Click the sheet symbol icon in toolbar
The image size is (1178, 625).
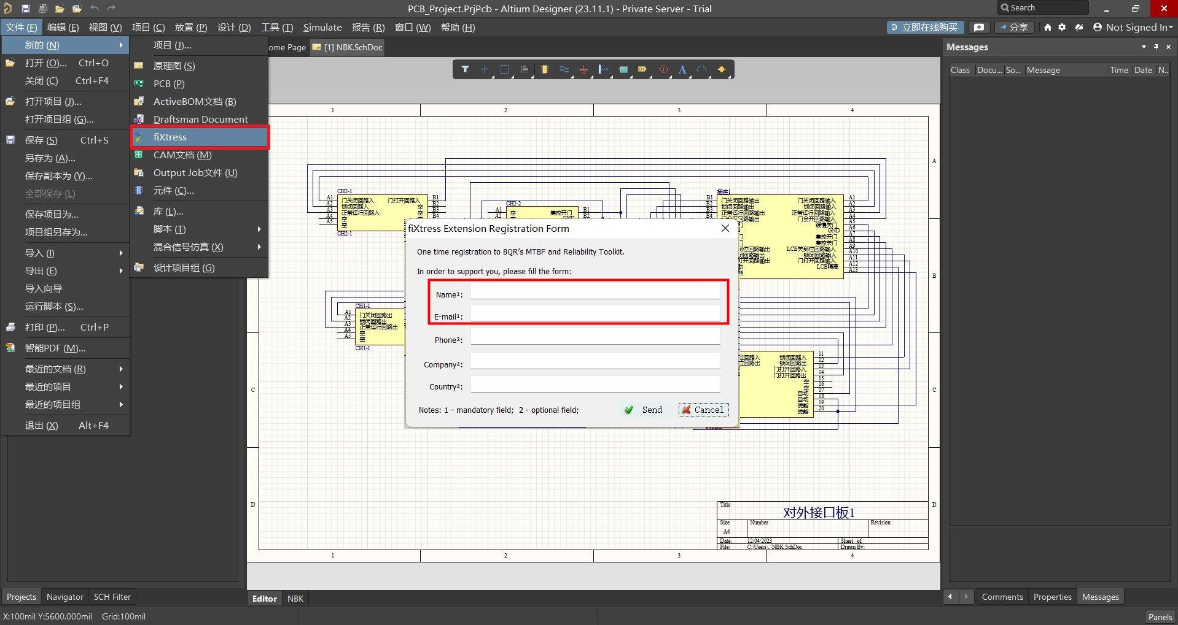623,70
